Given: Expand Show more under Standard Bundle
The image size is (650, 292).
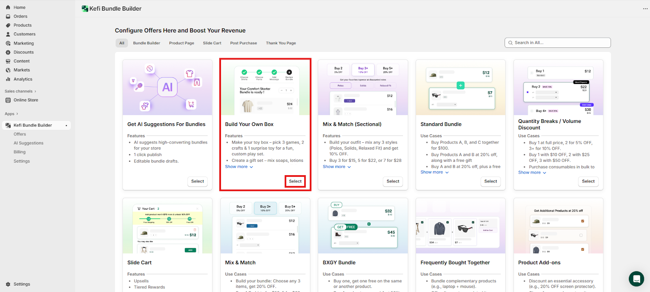Looking at the screenshot, I should coord(434,172).
